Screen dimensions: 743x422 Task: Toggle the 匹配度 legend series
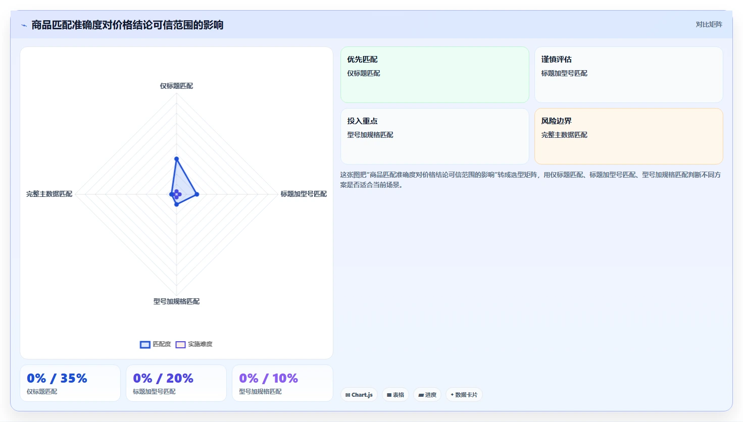(155, 344)
